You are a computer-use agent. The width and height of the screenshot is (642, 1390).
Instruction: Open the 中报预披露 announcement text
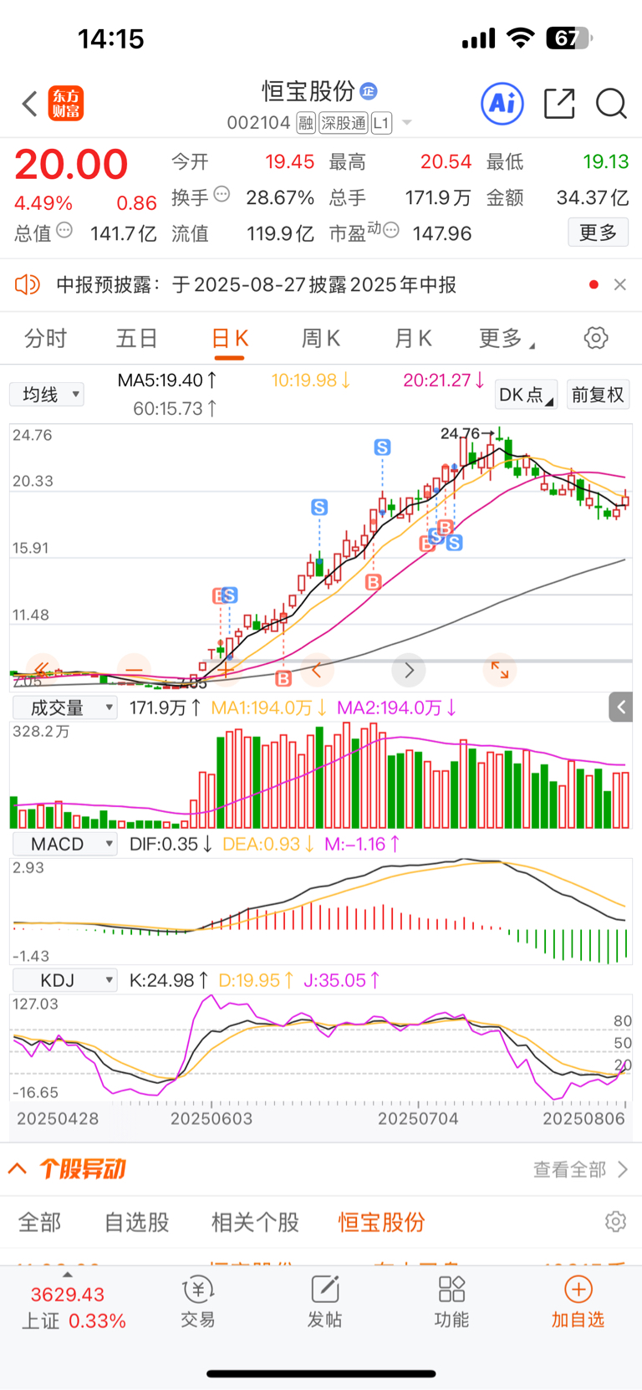pos(256,285)
